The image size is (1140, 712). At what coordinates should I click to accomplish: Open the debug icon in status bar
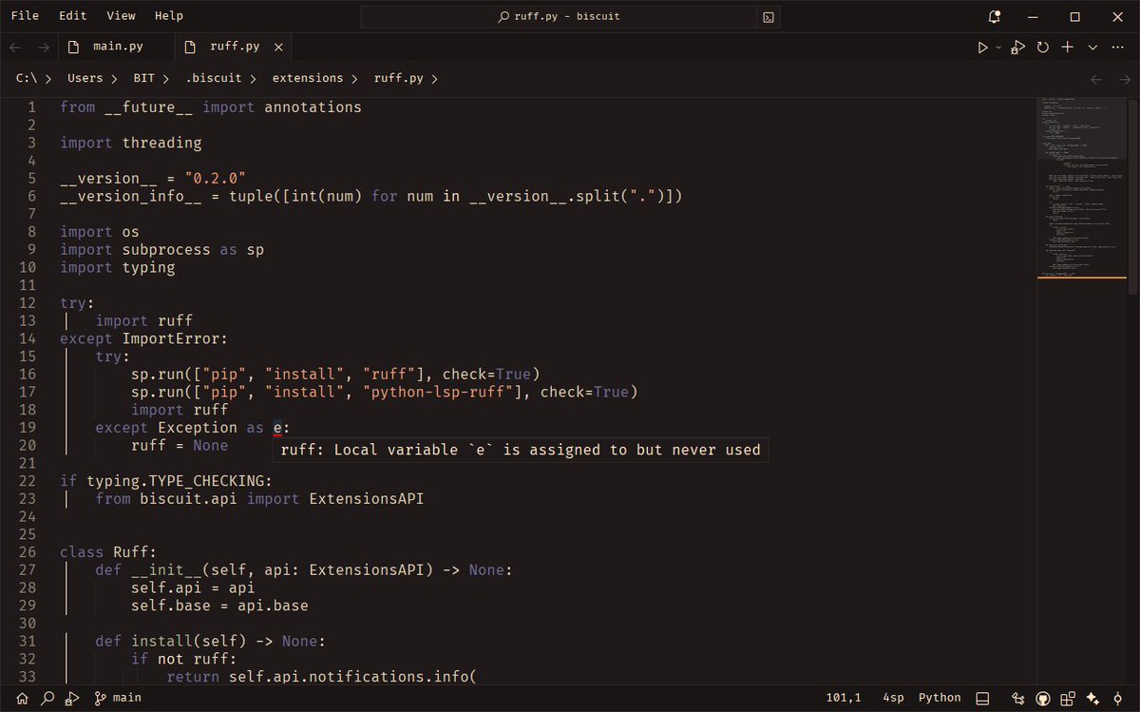click(72, 698)
